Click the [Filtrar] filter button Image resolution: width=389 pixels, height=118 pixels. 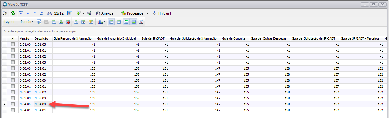point(162,13)
